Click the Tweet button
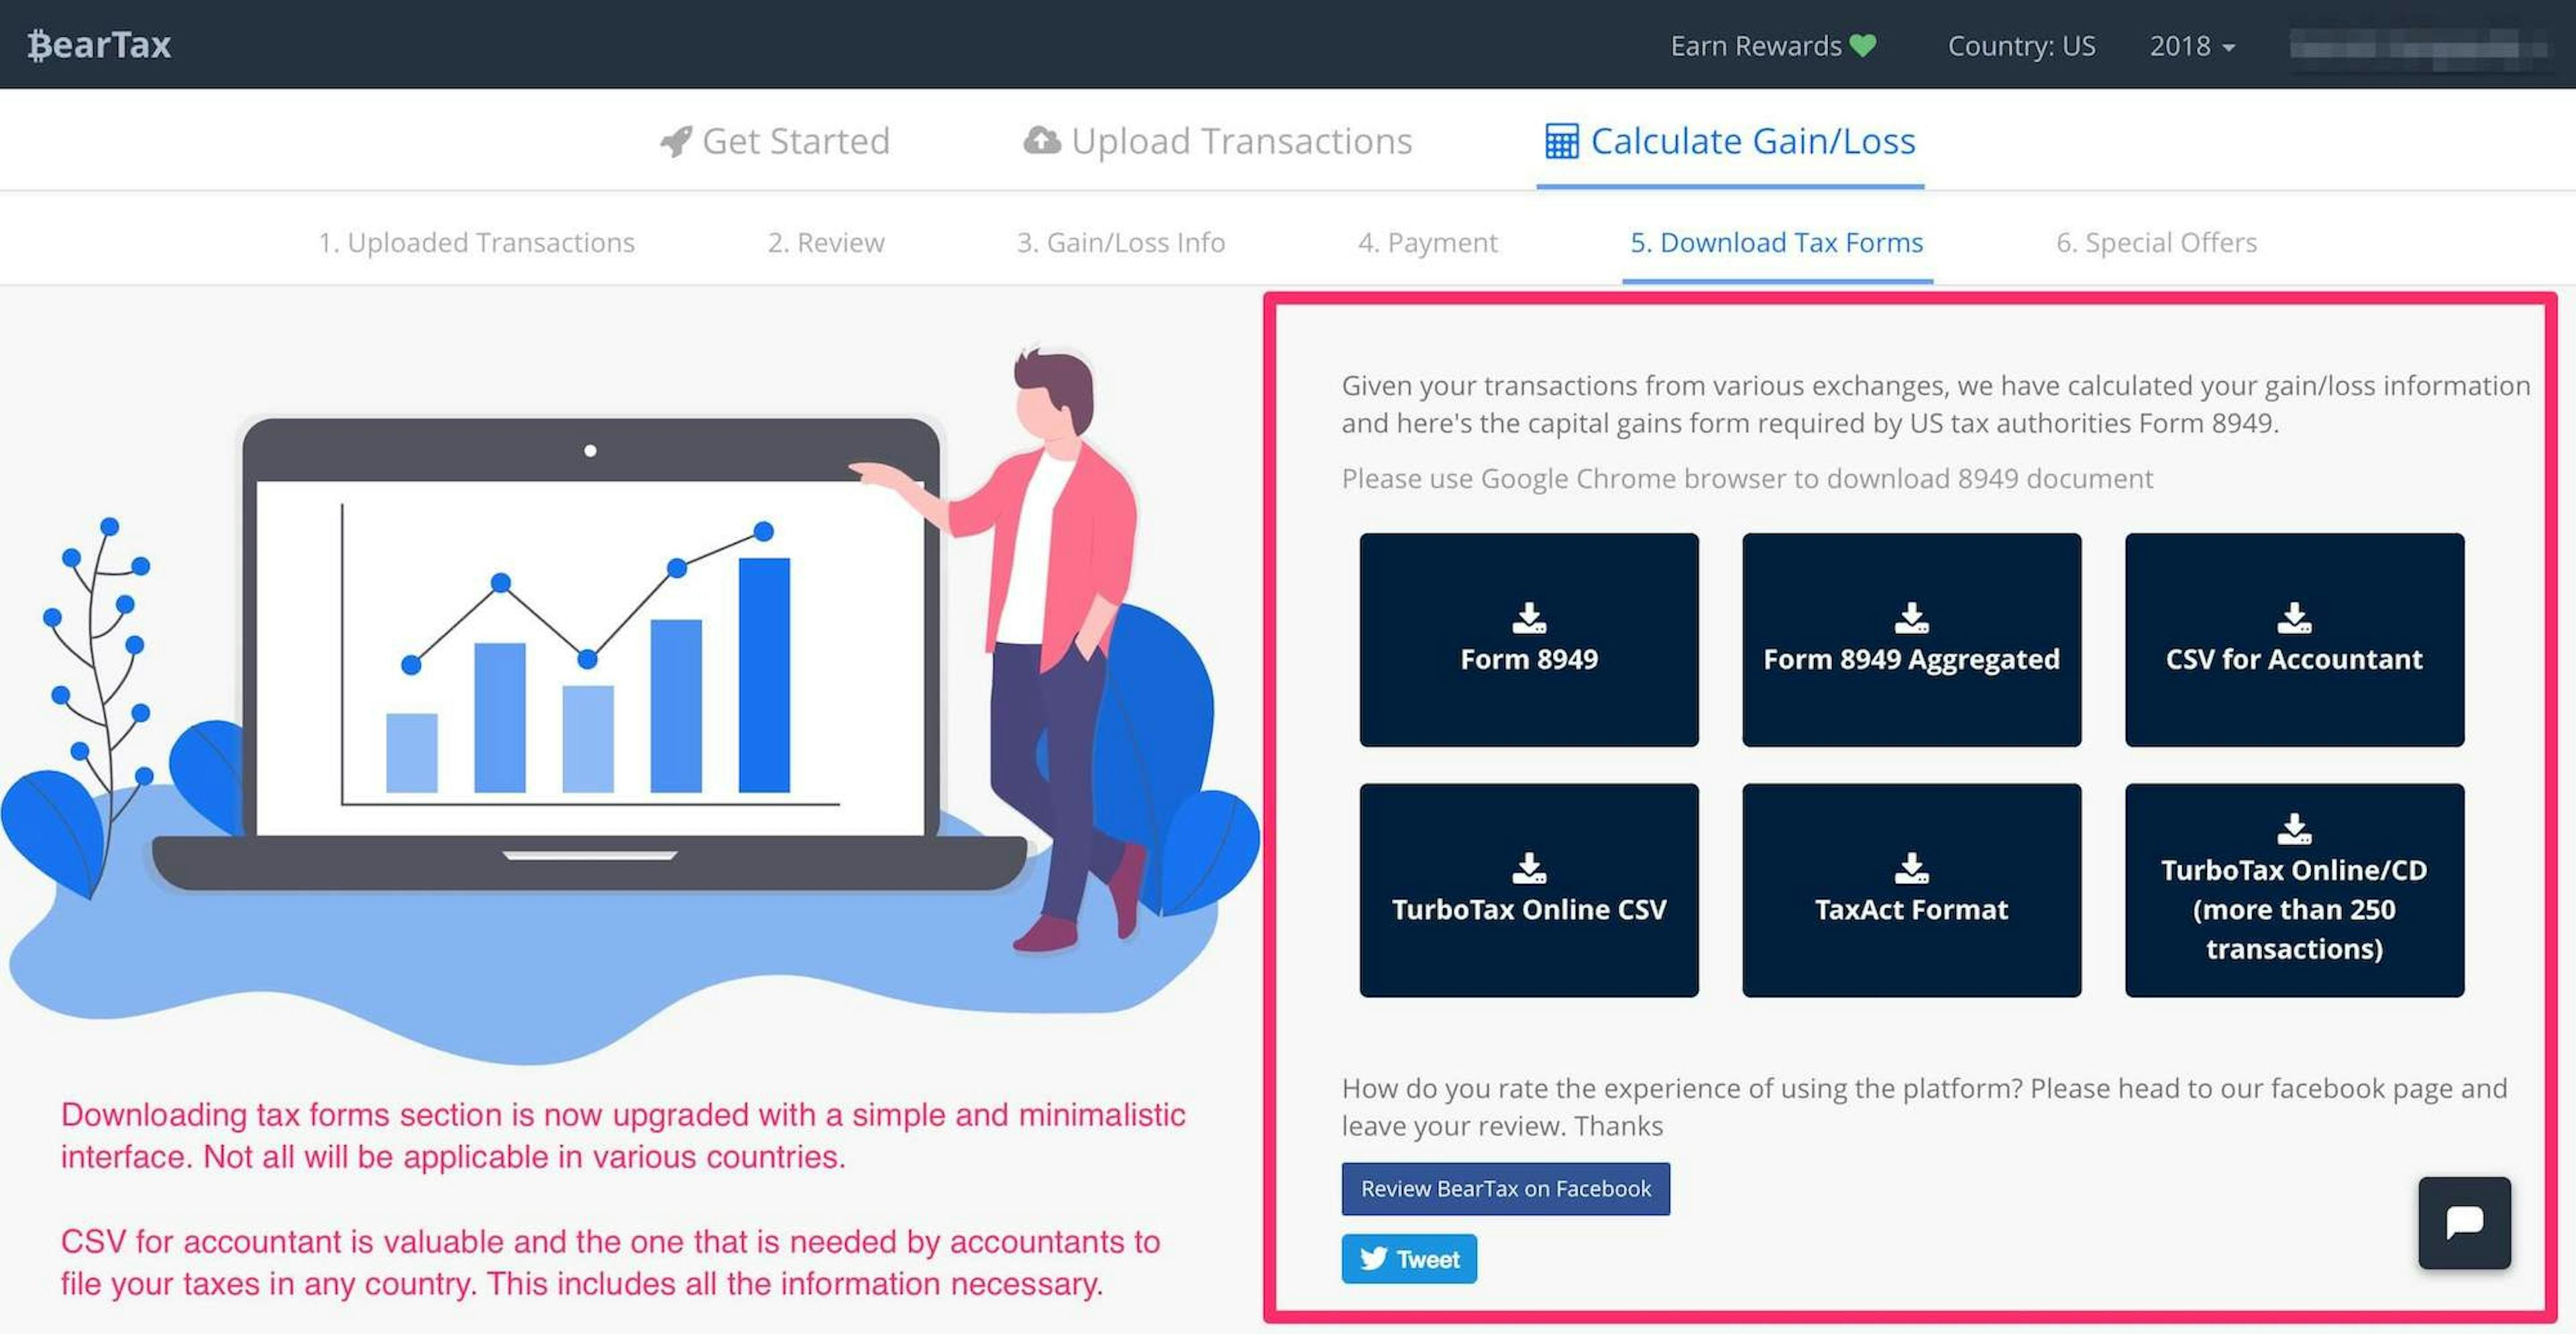 1409,1259
